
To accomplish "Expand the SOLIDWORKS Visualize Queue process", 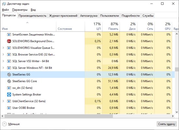I will click(3, 48).
